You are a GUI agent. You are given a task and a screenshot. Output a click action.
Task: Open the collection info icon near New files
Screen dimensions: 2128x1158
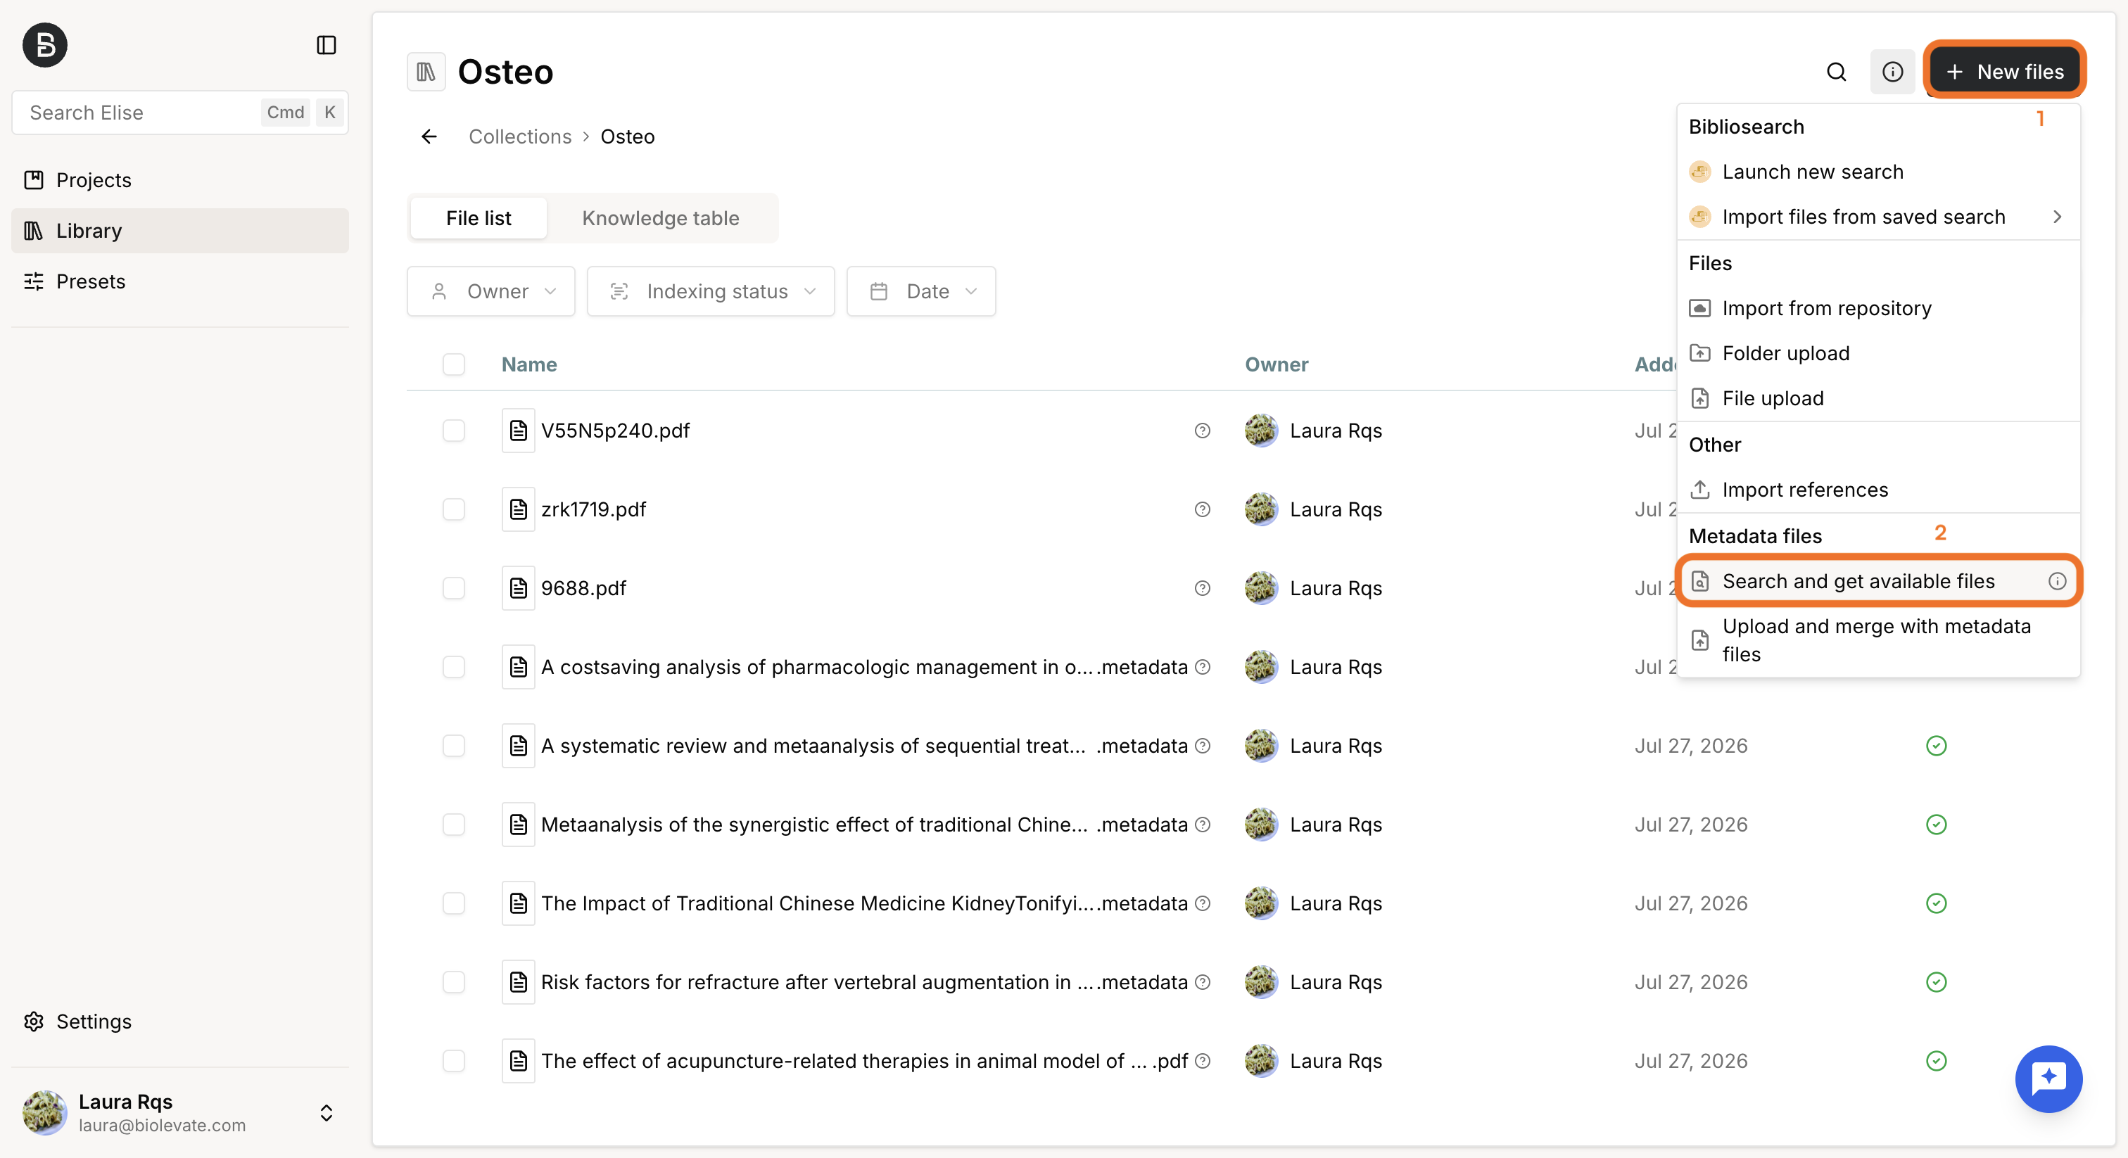pos(1892,72)
